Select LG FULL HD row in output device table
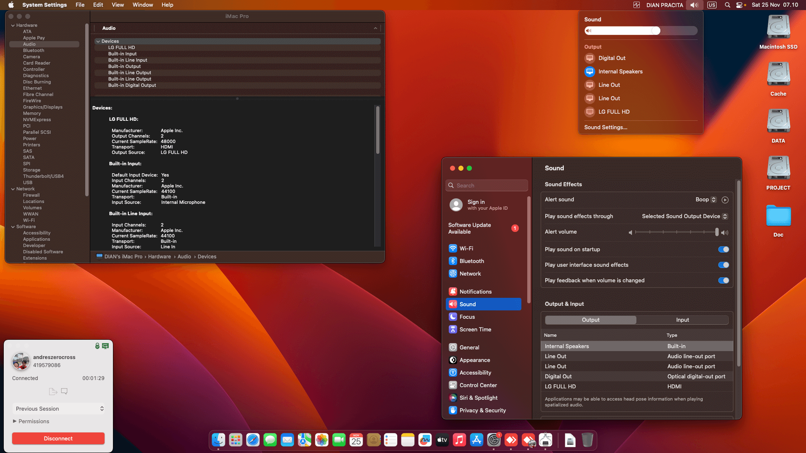 pos(637,387)
